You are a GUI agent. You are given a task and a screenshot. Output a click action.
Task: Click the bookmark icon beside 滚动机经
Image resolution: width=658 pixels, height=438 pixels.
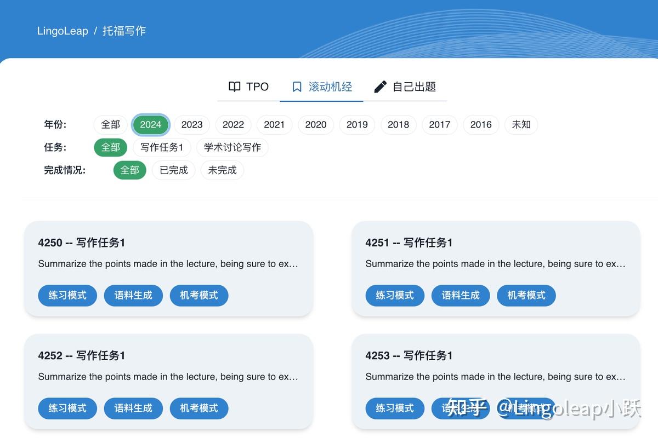(297, 87)
